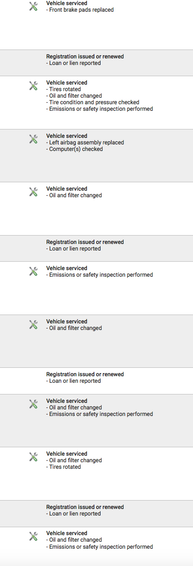Viewport: 193px width, 566px height.
Task: Click wrench icon of the last service entry
Action: 33,536
